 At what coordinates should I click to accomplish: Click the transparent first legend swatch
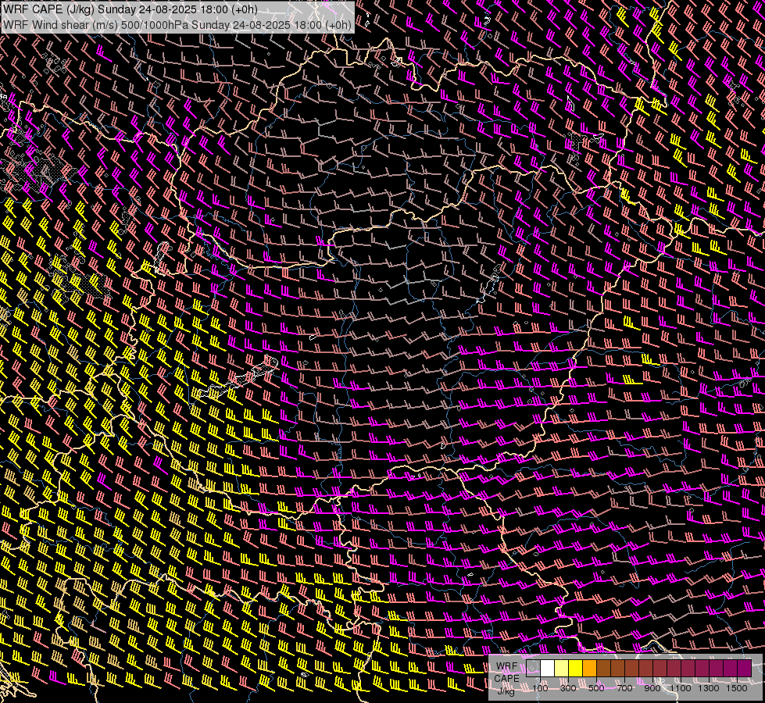[533, 668]
